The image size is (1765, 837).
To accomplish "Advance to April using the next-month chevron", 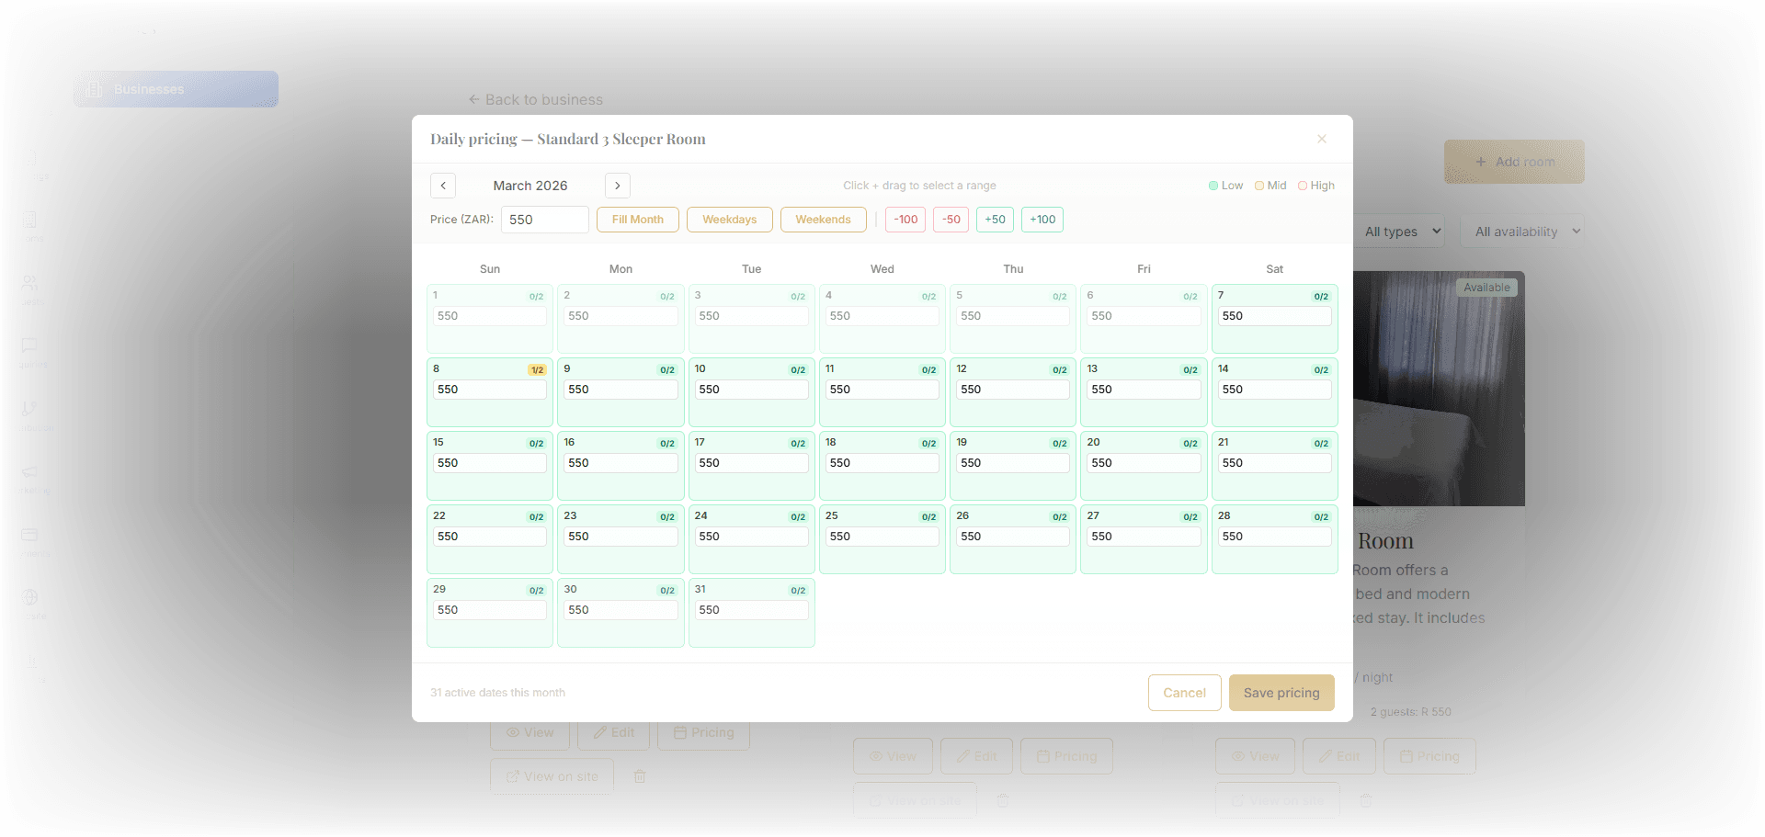I will tap(617, 186).
